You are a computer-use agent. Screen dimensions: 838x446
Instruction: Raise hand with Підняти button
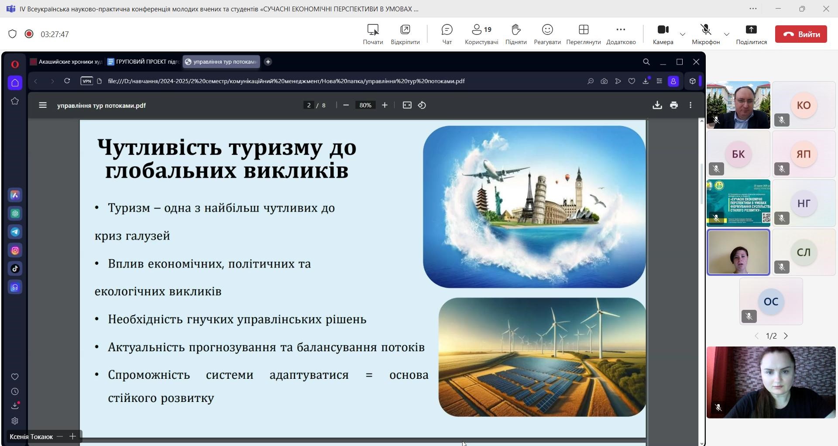click(515, 34)
